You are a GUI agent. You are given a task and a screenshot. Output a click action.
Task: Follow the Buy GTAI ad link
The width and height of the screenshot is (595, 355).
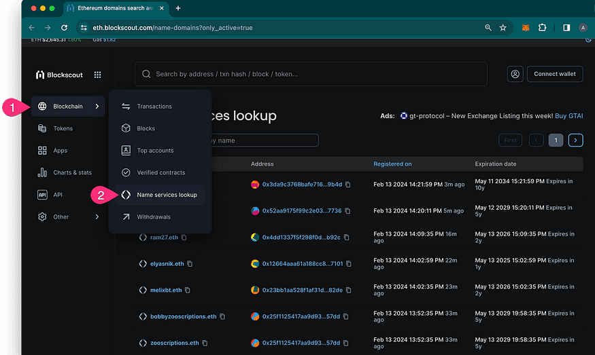pyautogui.click(x=568, y=116)
